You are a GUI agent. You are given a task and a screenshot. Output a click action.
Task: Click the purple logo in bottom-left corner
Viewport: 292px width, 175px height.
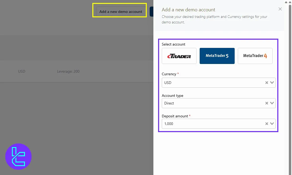[18, 157]
